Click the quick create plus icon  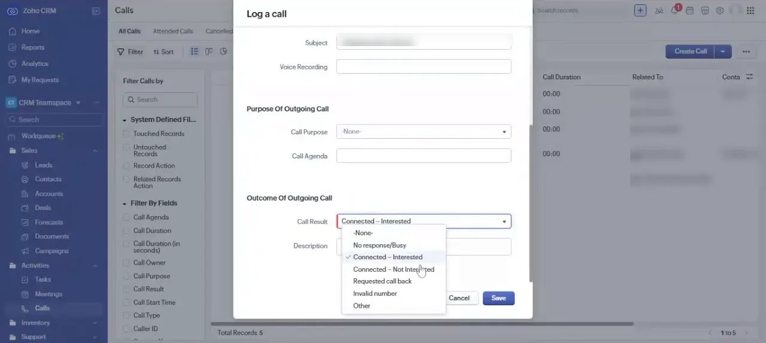coord(640,11)
